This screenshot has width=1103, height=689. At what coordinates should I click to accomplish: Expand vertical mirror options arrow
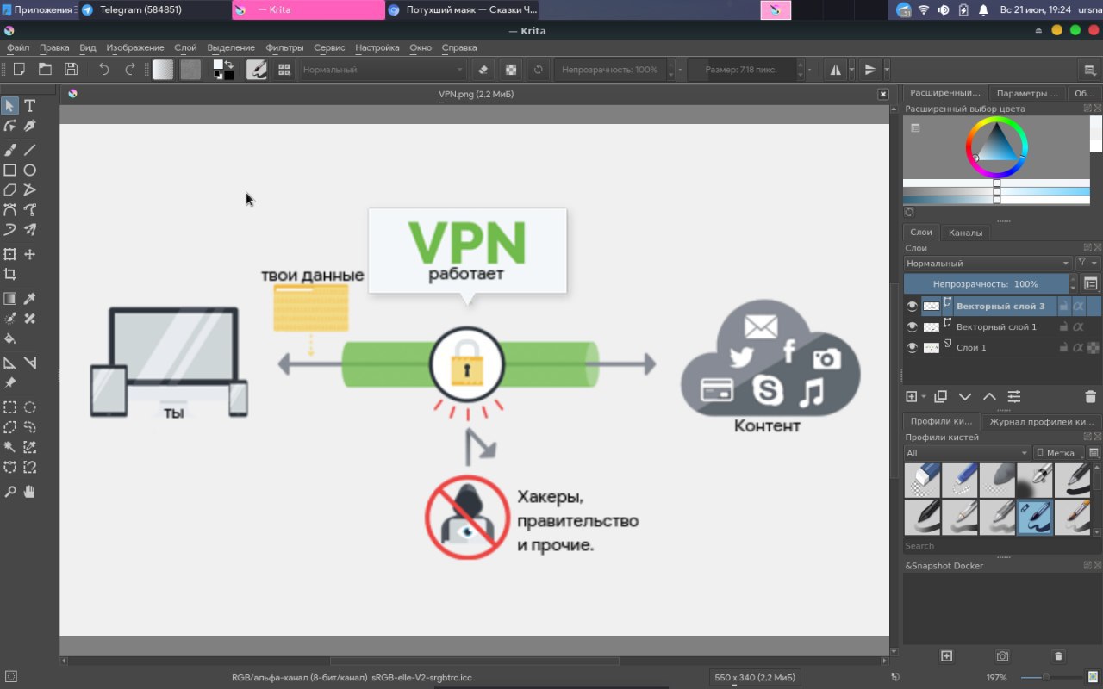(x=887, y=70)
